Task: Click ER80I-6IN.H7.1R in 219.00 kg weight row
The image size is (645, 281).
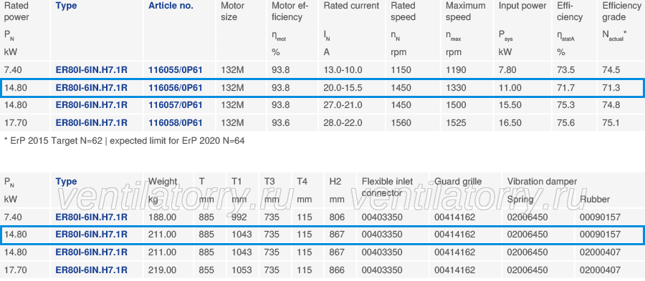Action: coord(91,270)
